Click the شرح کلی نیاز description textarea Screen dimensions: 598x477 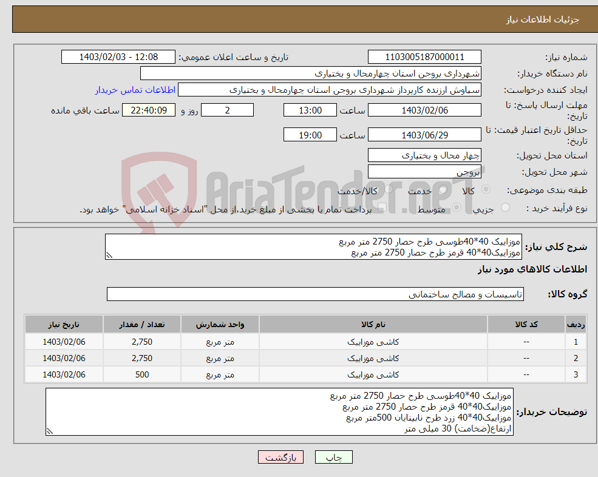[313, 247]
